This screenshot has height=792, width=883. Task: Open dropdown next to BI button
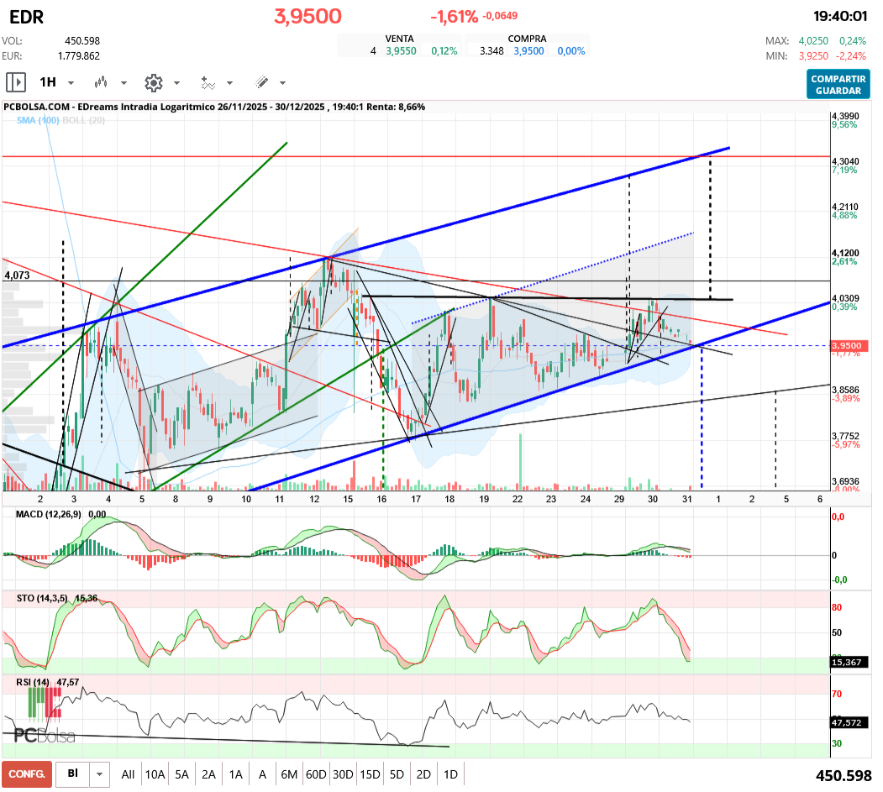(100, 774)
